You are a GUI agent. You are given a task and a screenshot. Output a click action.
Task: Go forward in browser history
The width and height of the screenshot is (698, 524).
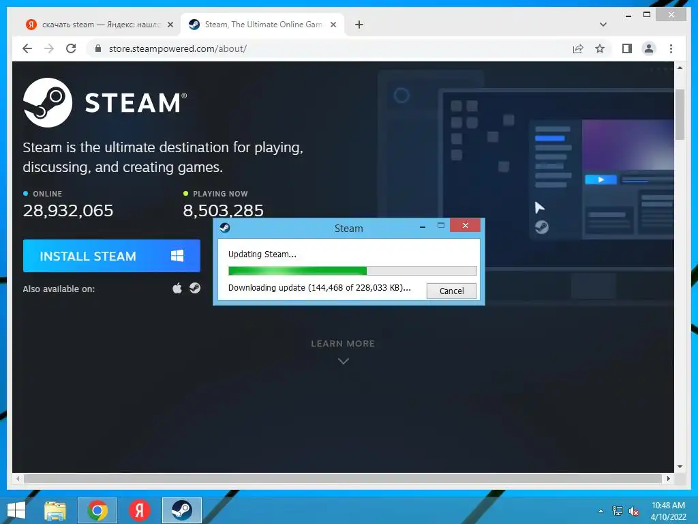point(49,48)
